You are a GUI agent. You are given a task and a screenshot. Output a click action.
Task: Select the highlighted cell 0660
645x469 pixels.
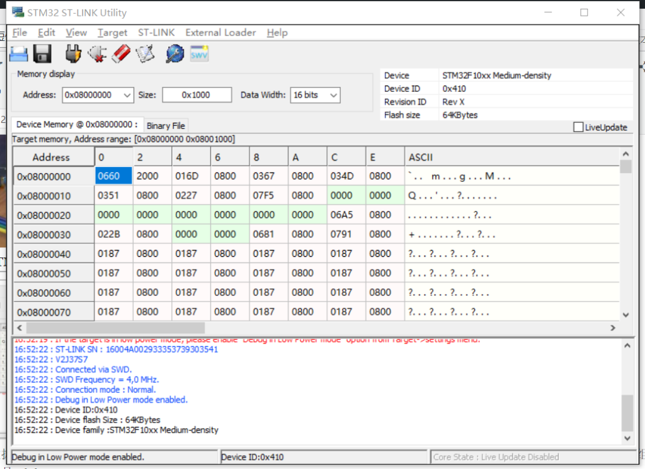point(113,176)
